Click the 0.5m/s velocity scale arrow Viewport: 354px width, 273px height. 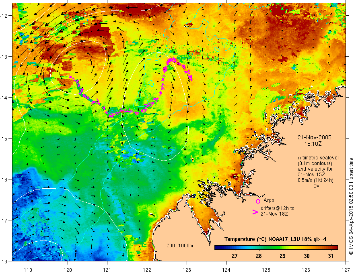[x=311, y=186]
